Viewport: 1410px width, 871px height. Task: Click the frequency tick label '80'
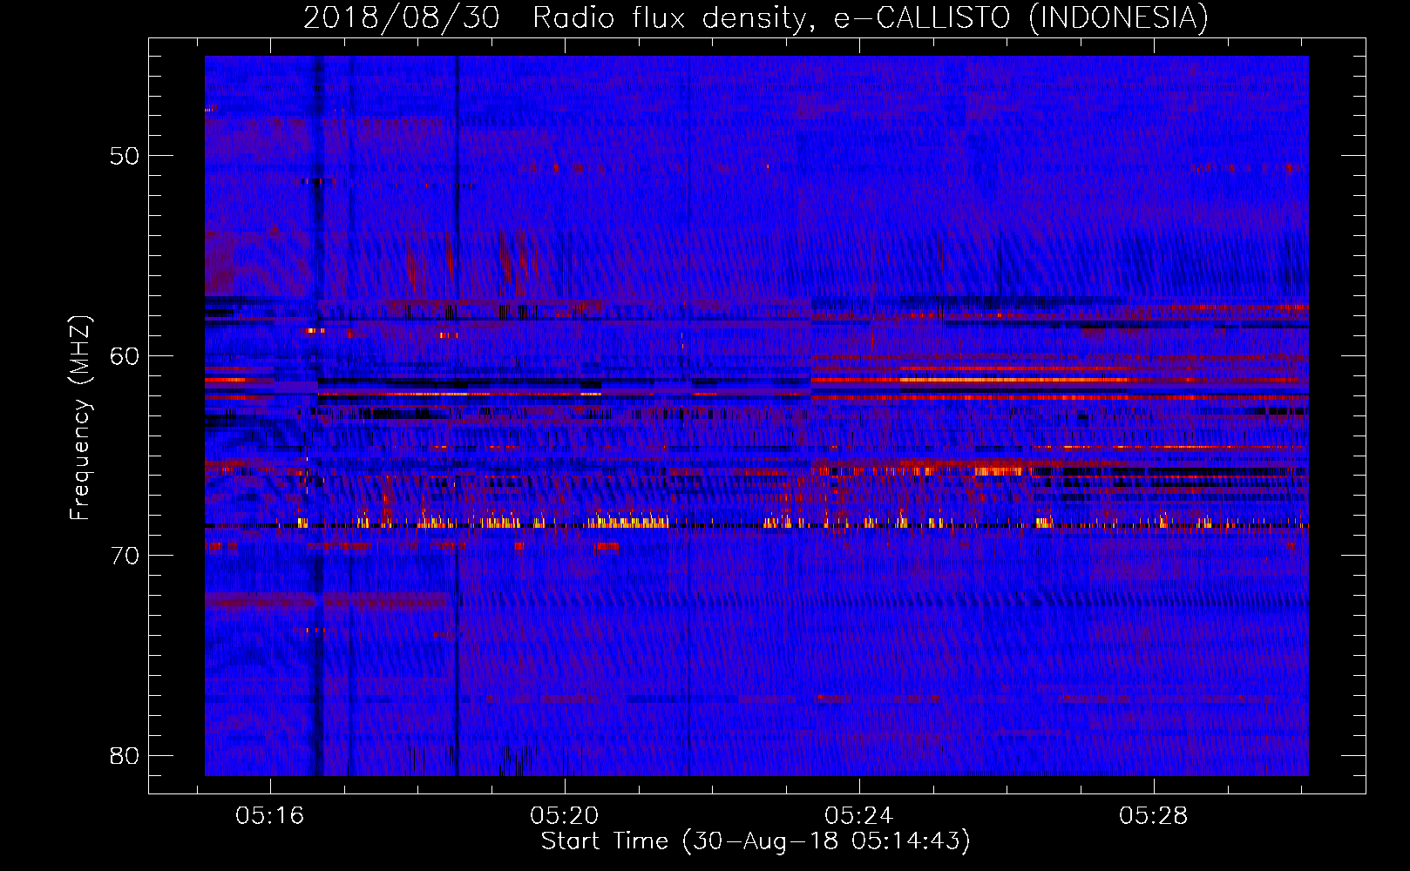point(124,755)
